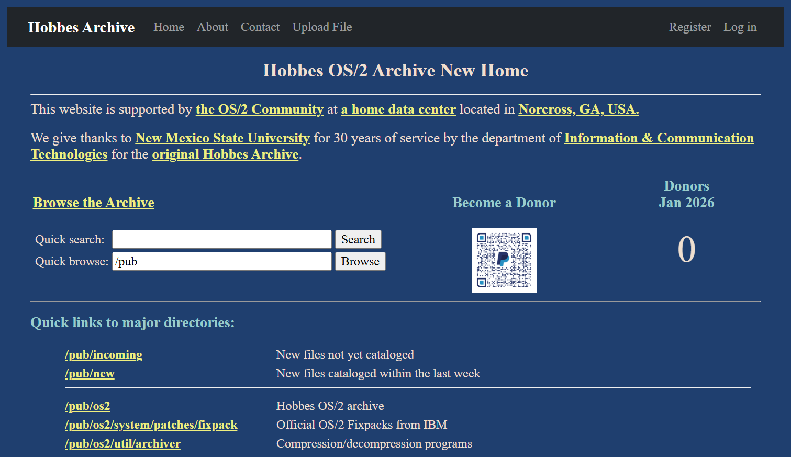Visit New Mexico State University link
This screenshot has height=457, width=791.
pyautogui.click(x=222, y=138)
